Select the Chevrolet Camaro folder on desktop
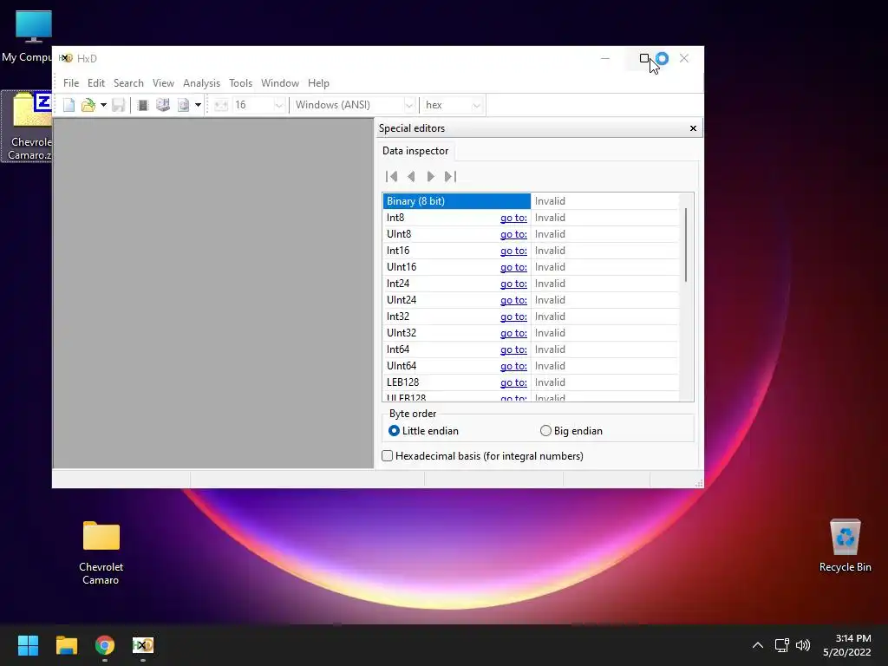Viewport: 888px width, 666px height. click(101, 552)
